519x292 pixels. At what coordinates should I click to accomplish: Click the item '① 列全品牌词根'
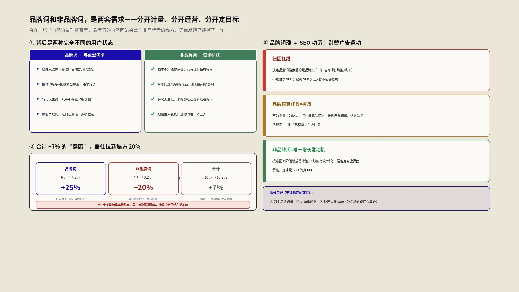click(x=282, y=202)
